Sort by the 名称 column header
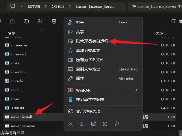 [12, 33]
